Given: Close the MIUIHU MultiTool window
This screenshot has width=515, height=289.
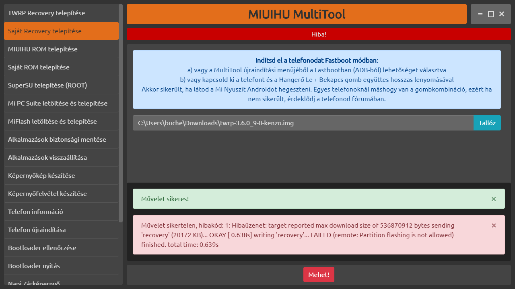Looking at the screenshot, I should (502, 14).
